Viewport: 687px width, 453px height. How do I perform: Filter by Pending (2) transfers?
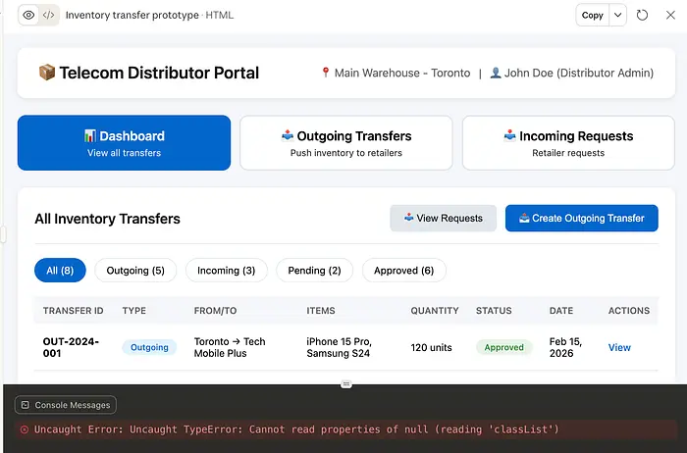pos(314,271)
